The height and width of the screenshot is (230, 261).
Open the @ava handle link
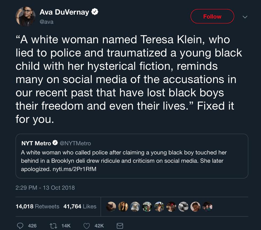point(46,22)
